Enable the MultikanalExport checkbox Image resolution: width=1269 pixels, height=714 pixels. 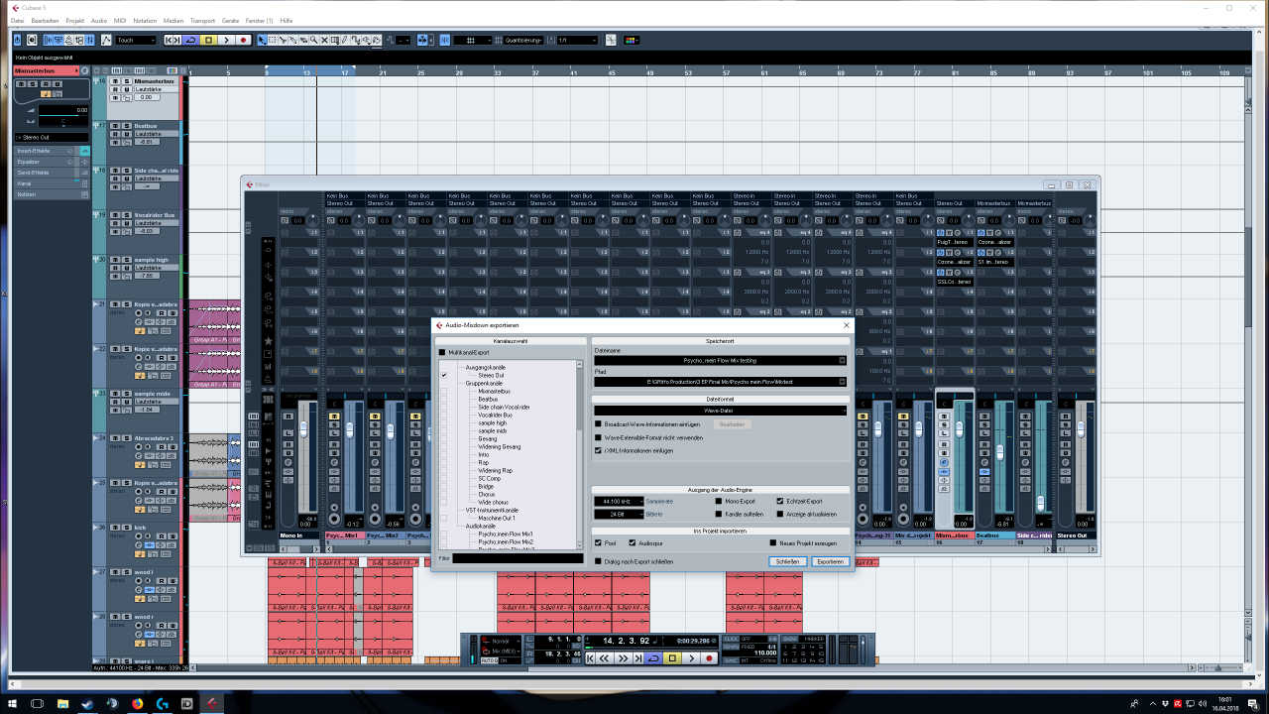(441, 352)
